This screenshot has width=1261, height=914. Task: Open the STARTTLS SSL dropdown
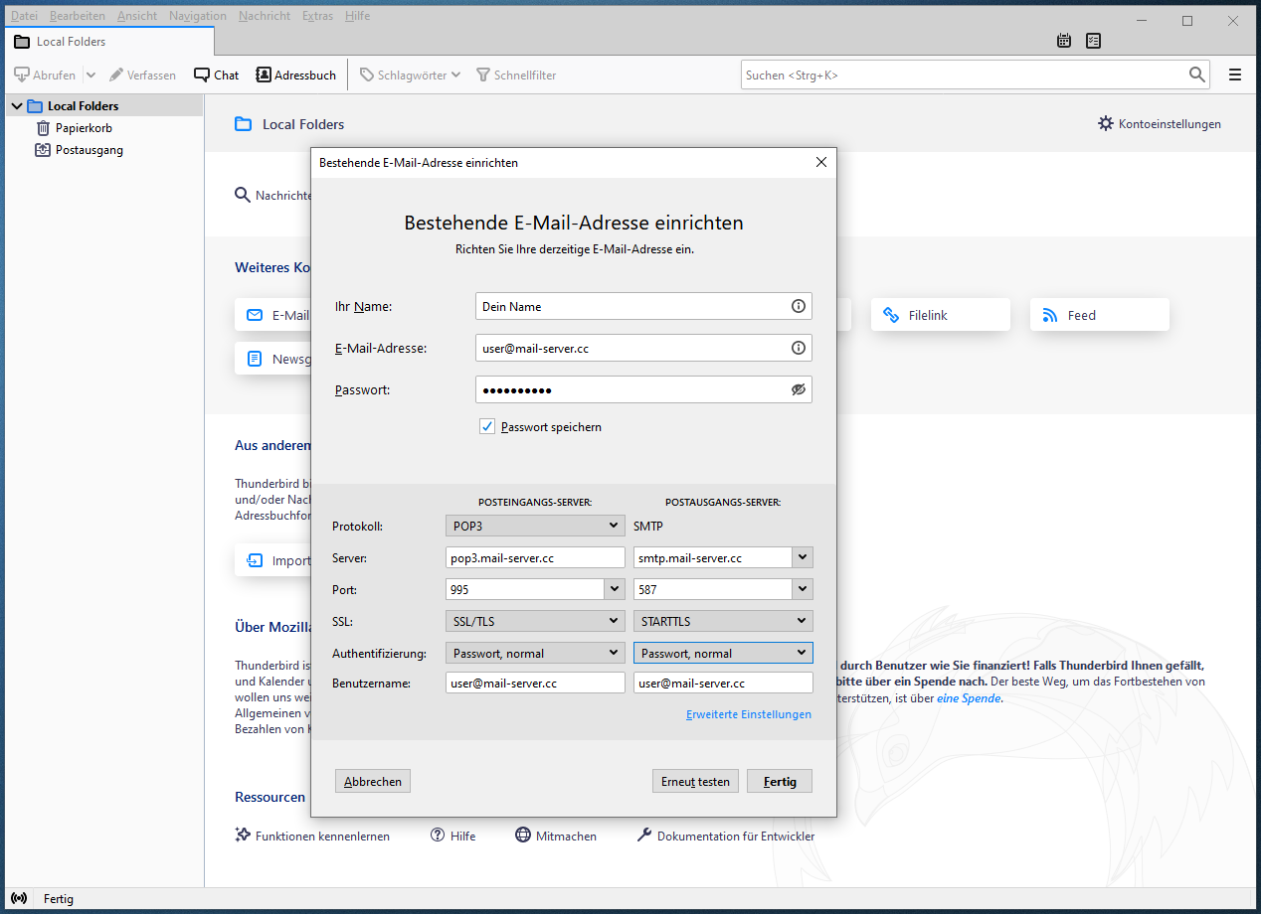[723, 621]
